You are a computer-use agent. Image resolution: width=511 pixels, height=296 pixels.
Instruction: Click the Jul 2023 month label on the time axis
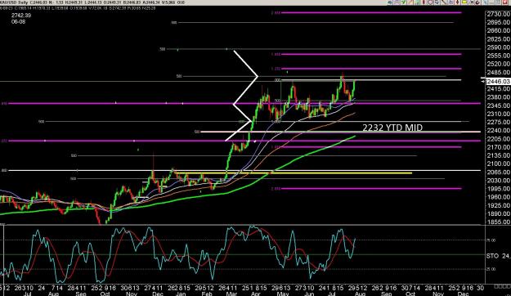point(28,294)
